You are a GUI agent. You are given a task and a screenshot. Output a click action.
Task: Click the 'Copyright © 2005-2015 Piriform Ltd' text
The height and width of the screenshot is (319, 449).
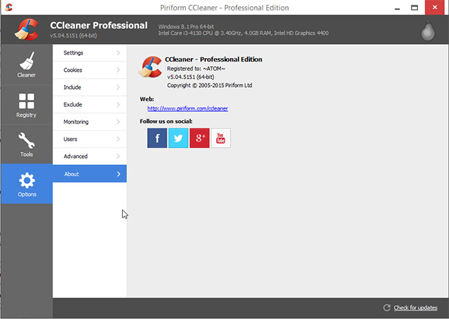(209, 86)
